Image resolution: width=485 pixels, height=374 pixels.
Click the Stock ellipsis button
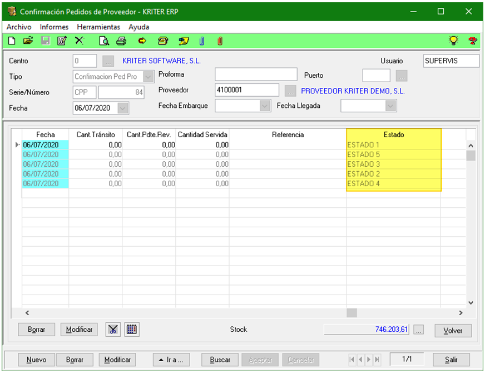pos(418,330)
